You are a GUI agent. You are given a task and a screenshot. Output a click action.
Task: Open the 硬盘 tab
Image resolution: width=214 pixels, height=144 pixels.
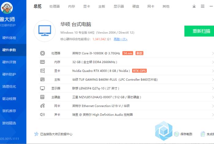[x=136, y=6]
